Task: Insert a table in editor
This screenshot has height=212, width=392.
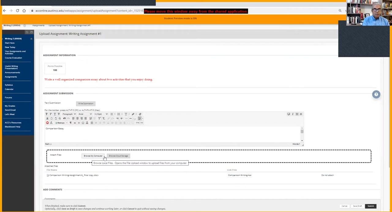Action: click(x=92, y=123)
